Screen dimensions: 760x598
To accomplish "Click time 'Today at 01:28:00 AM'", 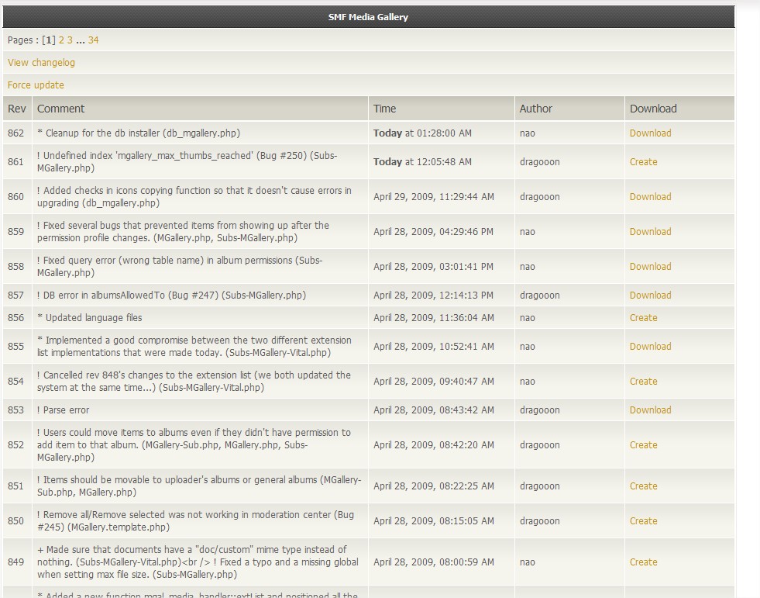I will pyautogui.click(x=422, y=133).
